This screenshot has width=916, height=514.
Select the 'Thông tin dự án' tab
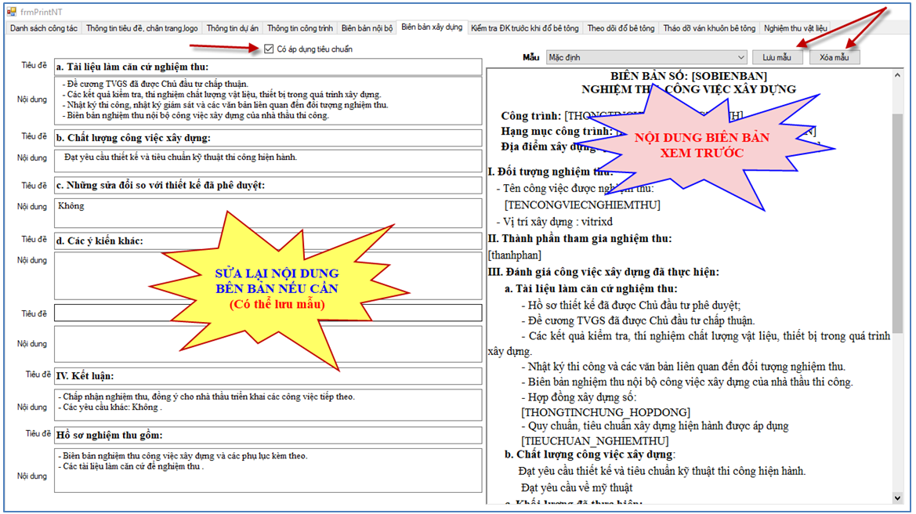[232, 29]
